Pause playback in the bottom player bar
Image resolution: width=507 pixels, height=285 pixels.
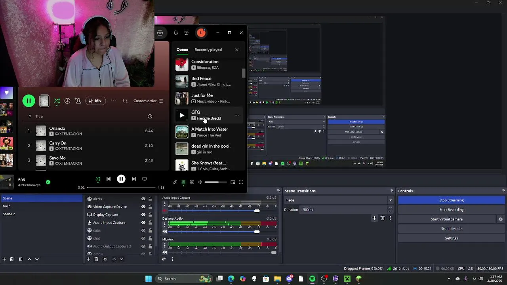point(121,179)
